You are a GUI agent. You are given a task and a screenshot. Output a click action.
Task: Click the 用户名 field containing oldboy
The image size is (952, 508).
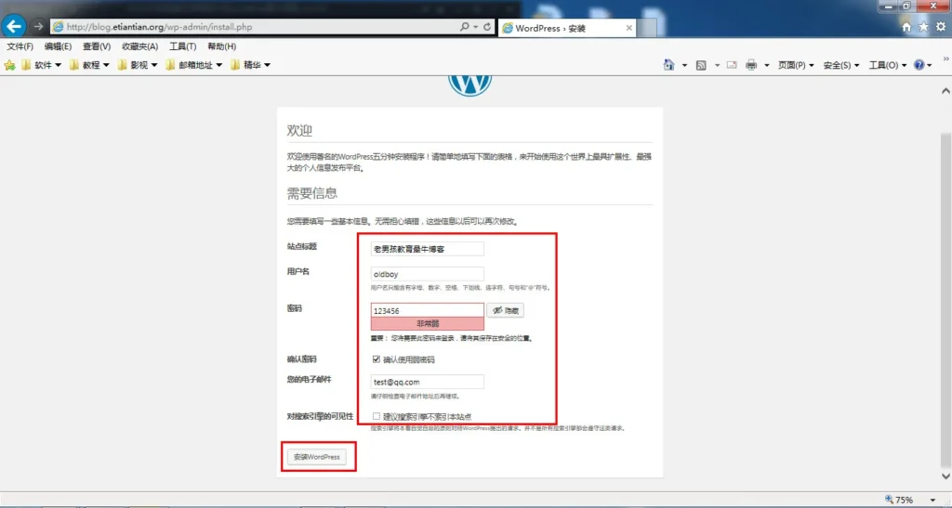point(427,274)
